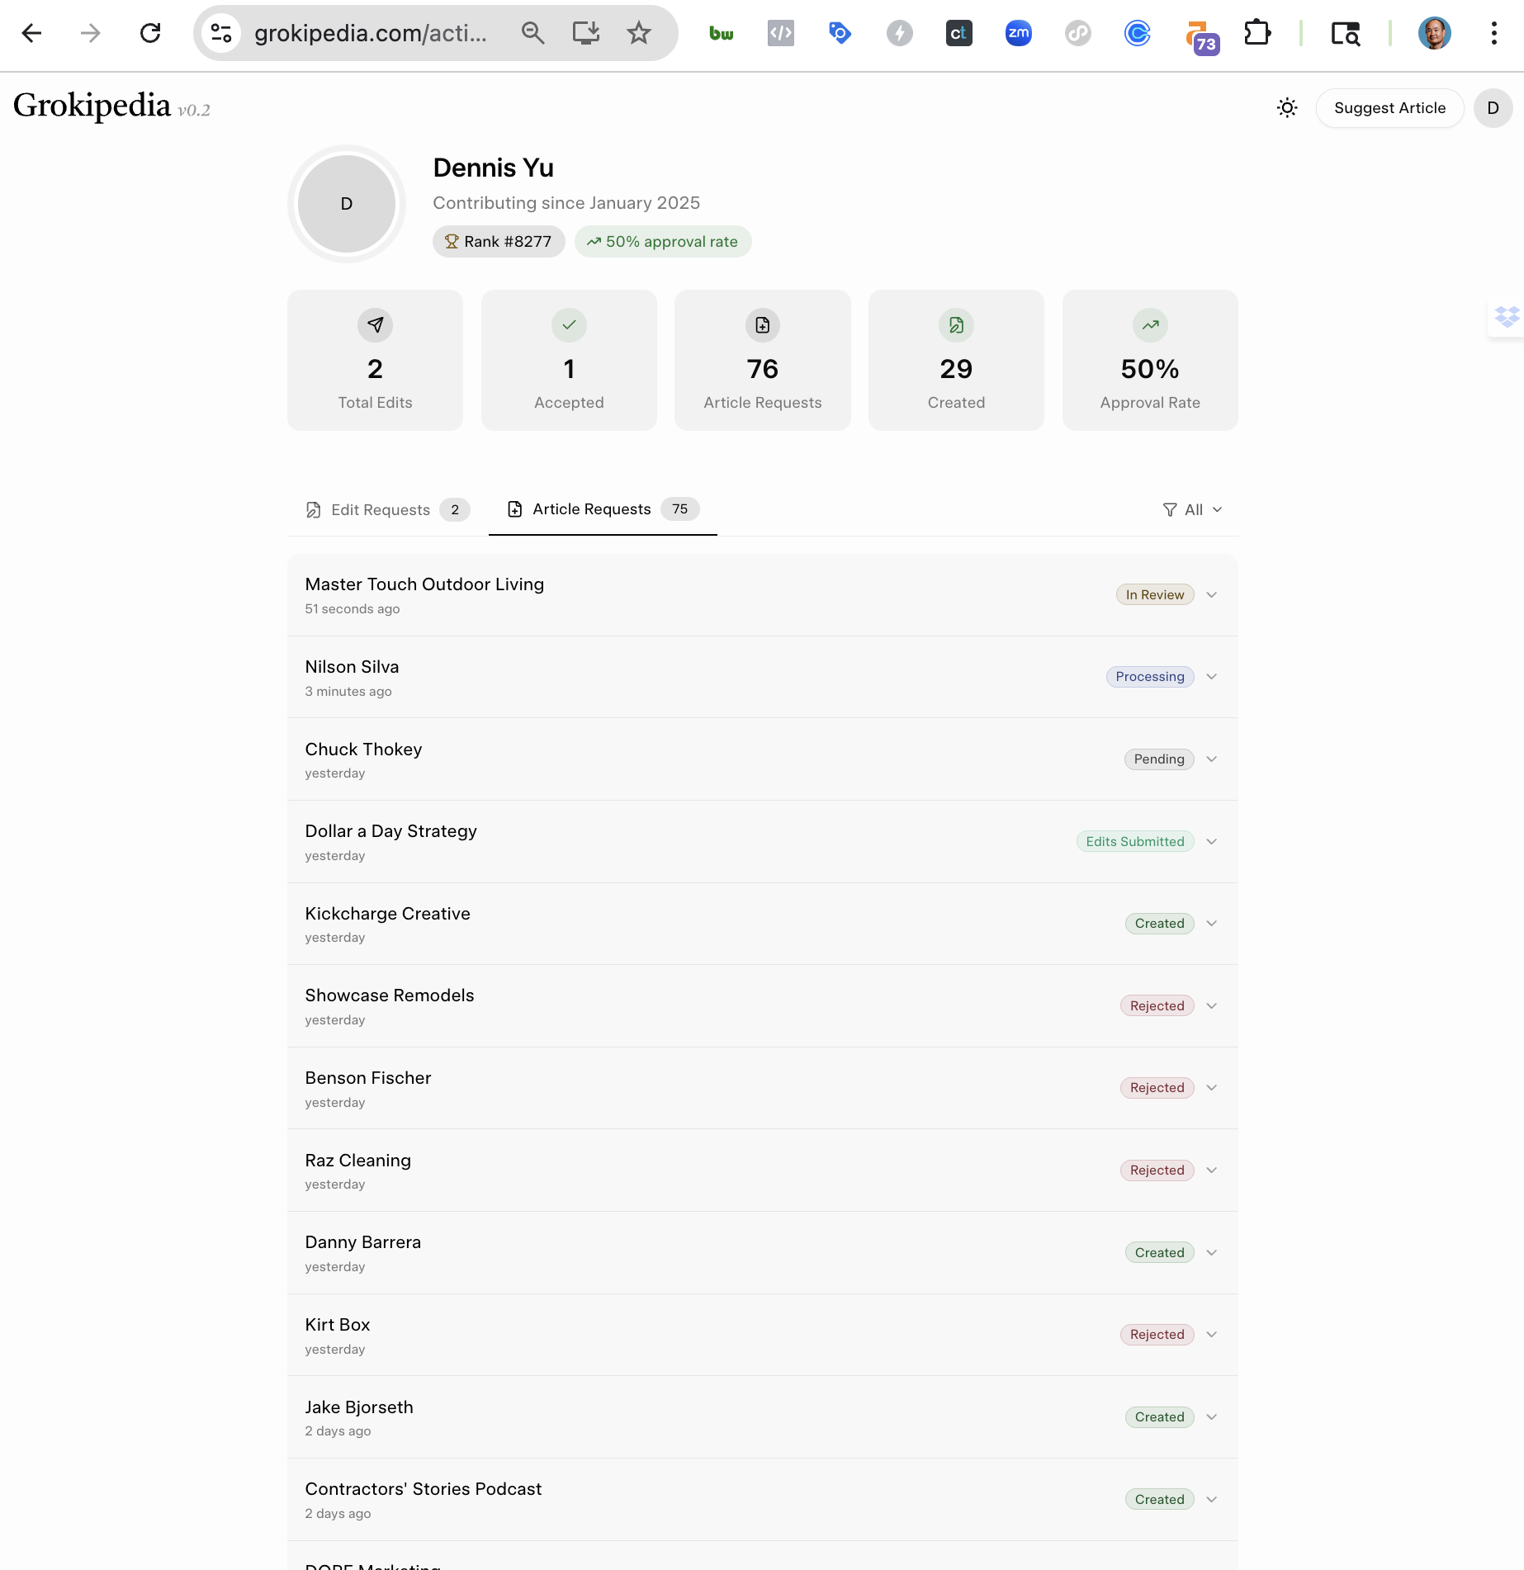
Task: Click the Total Edits paper plane icon
Action: click(375, 325)
